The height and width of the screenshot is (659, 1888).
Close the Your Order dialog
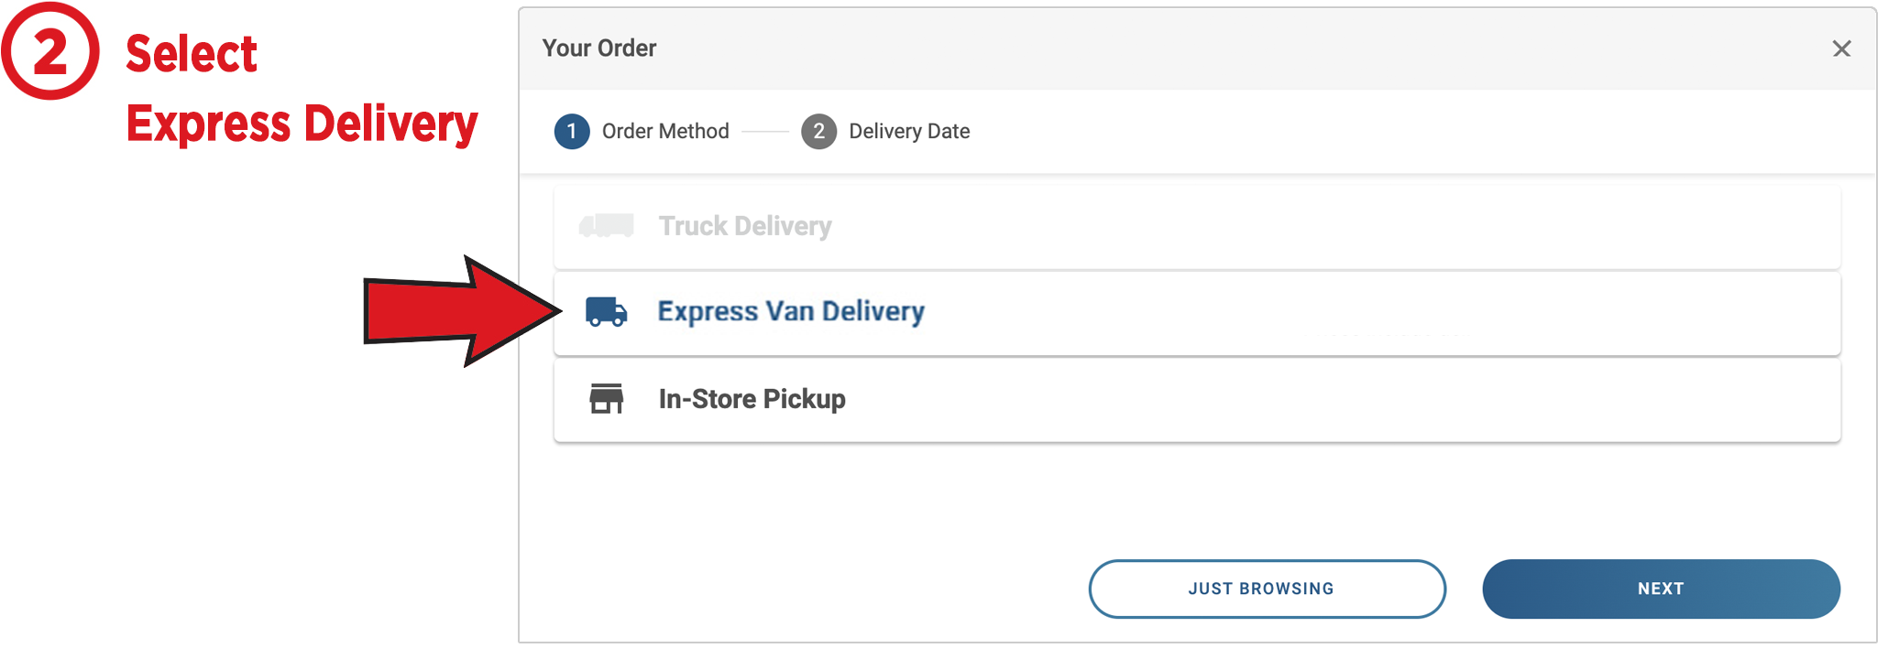[1841, 49]
